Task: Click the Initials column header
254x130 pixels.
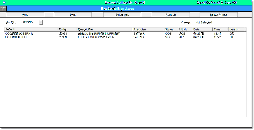Action: point(185,29)
